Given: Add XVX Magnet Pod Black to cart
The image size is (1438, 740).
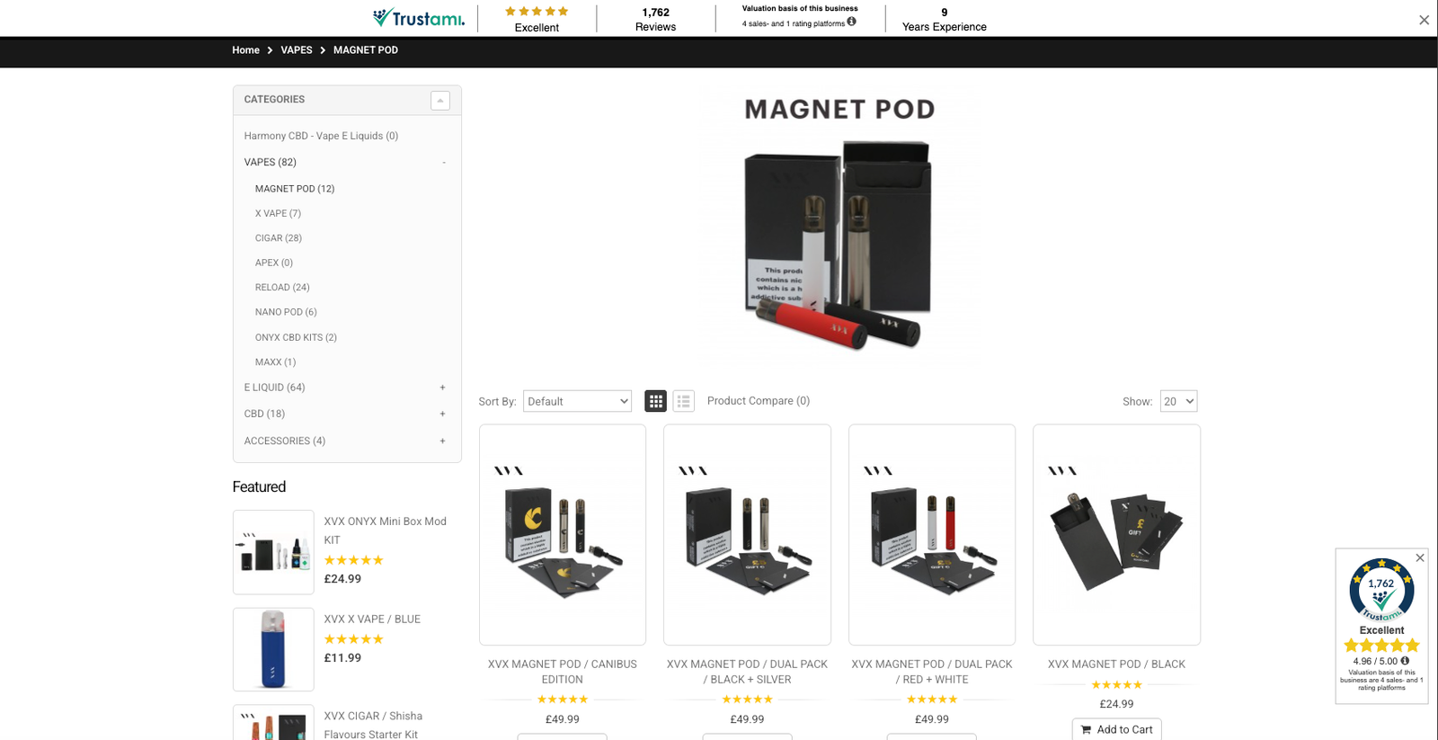Looking at the screenshot, I should (1116, 729).
